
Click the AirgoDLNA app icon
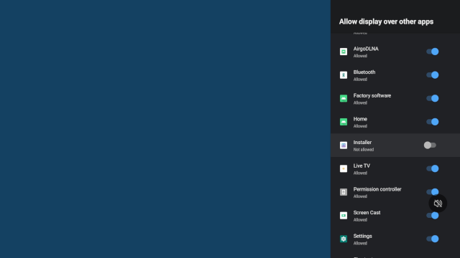coord(344,52)
